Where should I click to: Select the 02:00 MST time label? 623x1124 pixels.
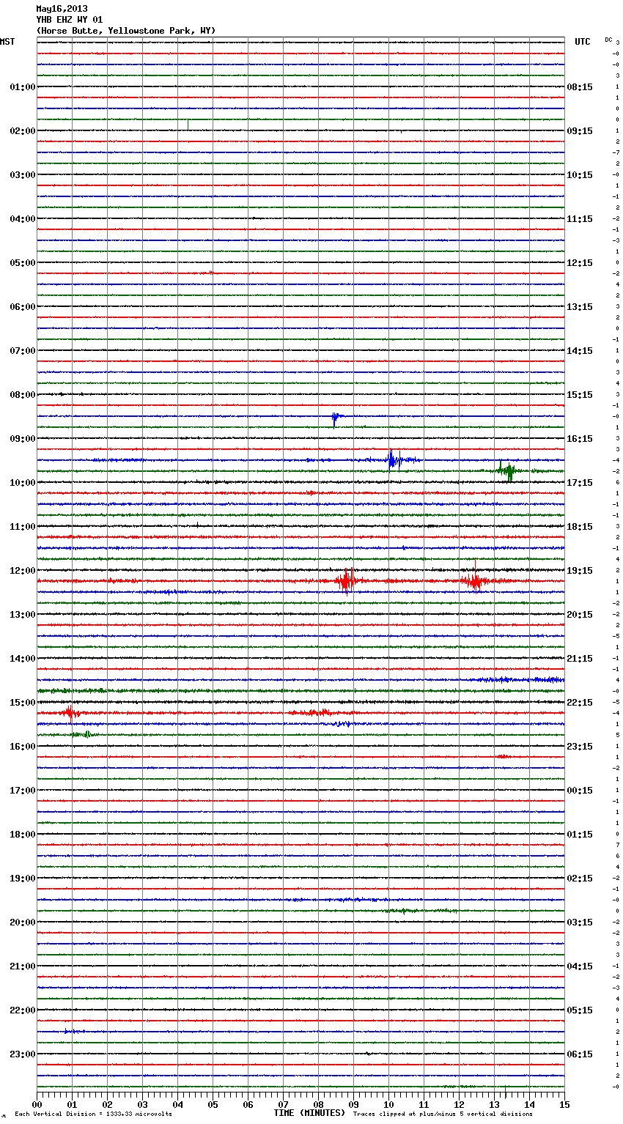[x=23, y=131]
